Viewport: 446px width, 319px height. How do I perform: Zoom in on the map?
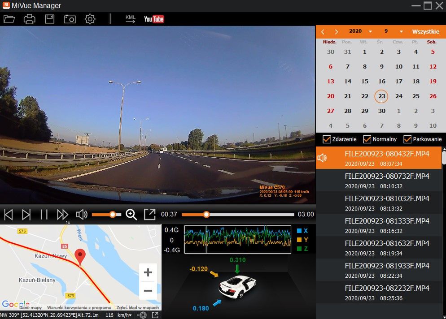coord(148,272)
